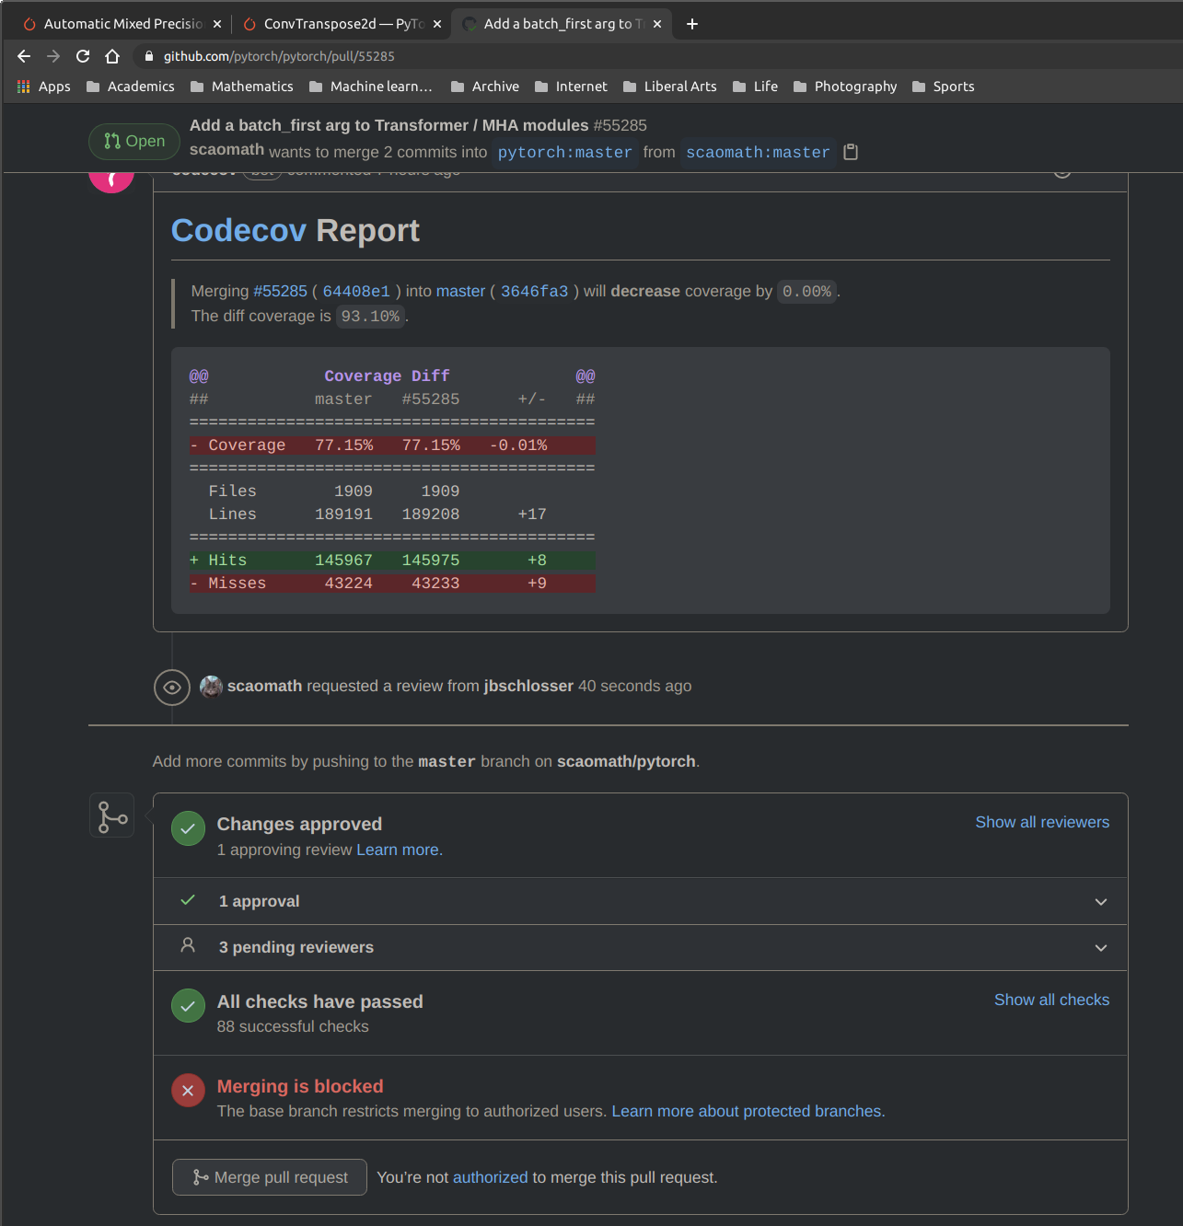Click the 93.10% diff coverage value
This screenshot has width=1183, height=1226.
coord(370,316)
